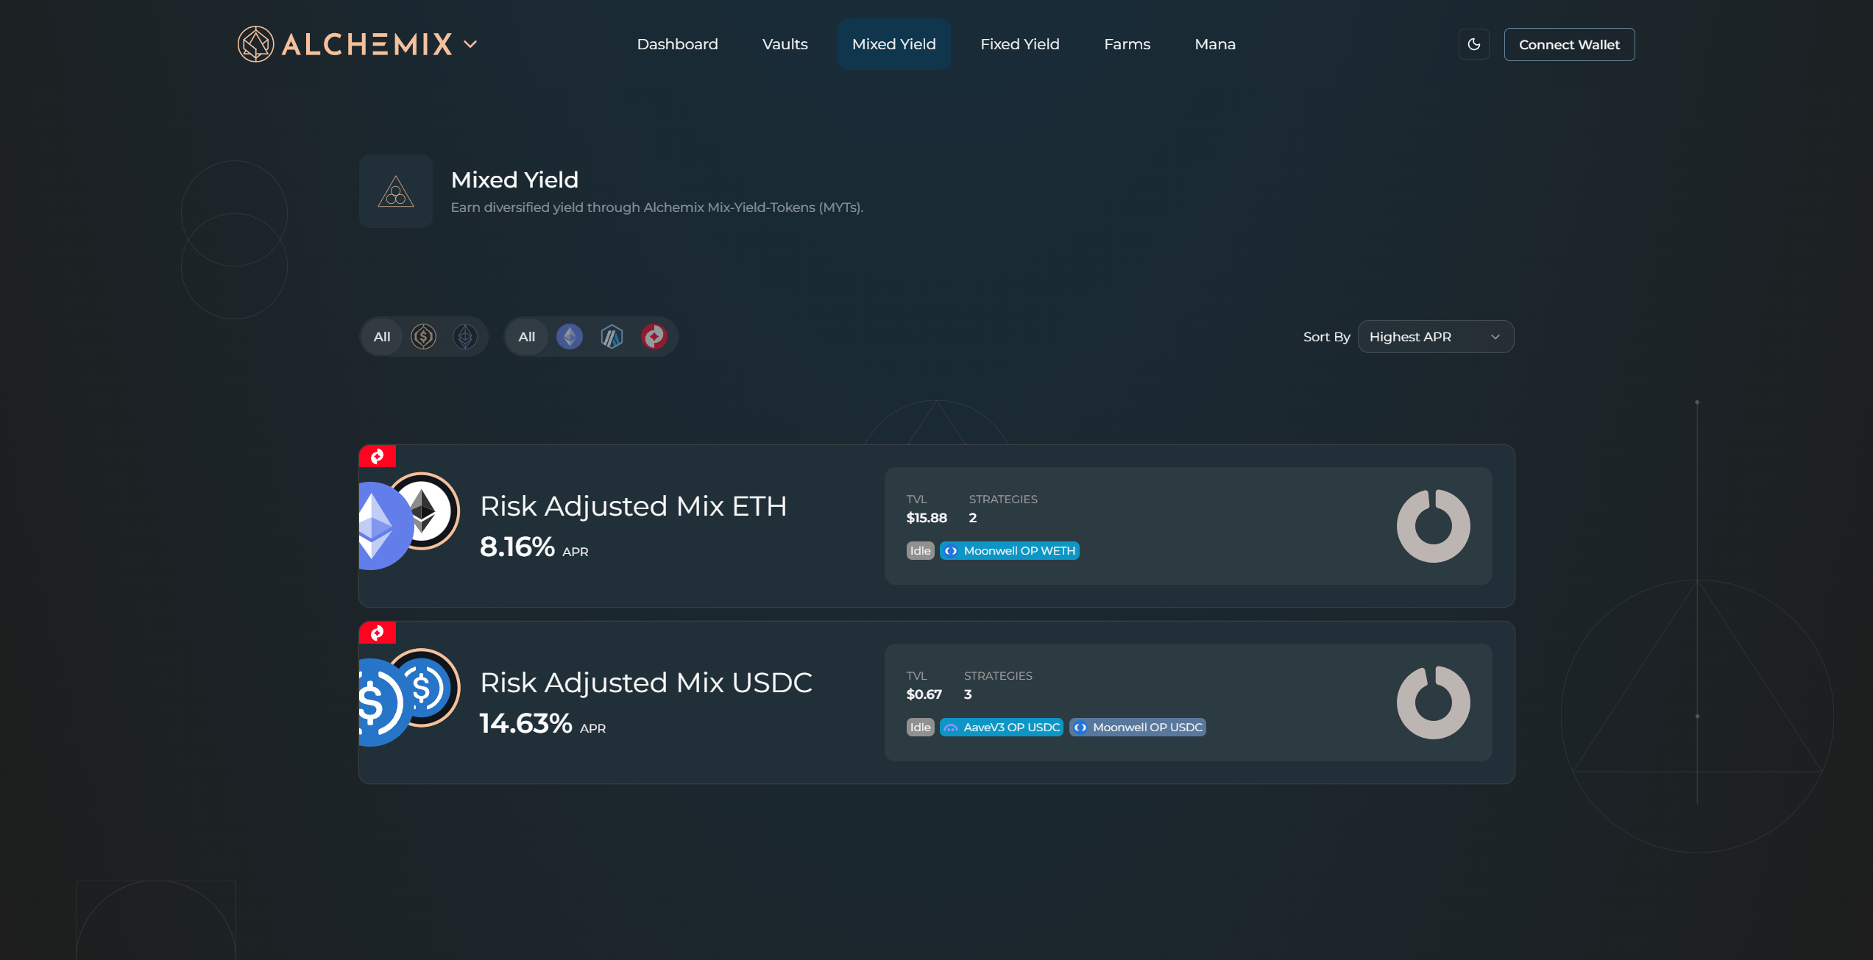Go to the Dashboard tab
Viewport: 1873px width, 960px height.
pyautogui.click(x=677, y=44)
